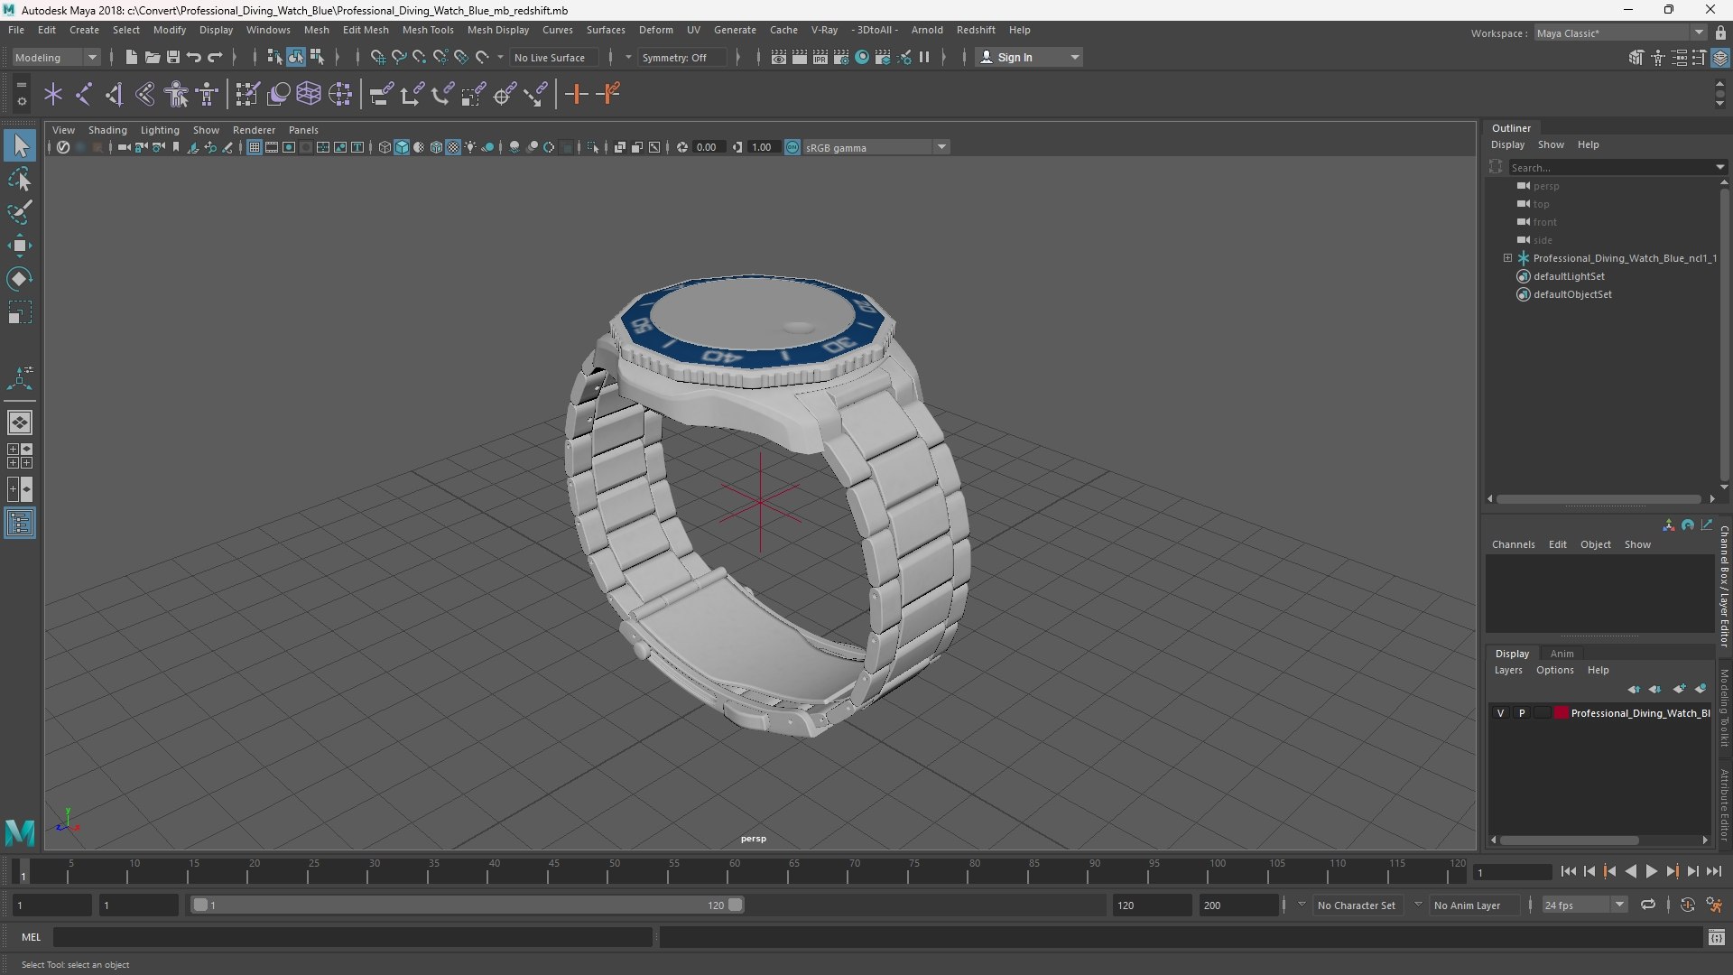Screen dimensions: 1733x975
Task: Expand the Professional_Diving_Watch_Blue outliner node
Action: [x=1507, y=258]
